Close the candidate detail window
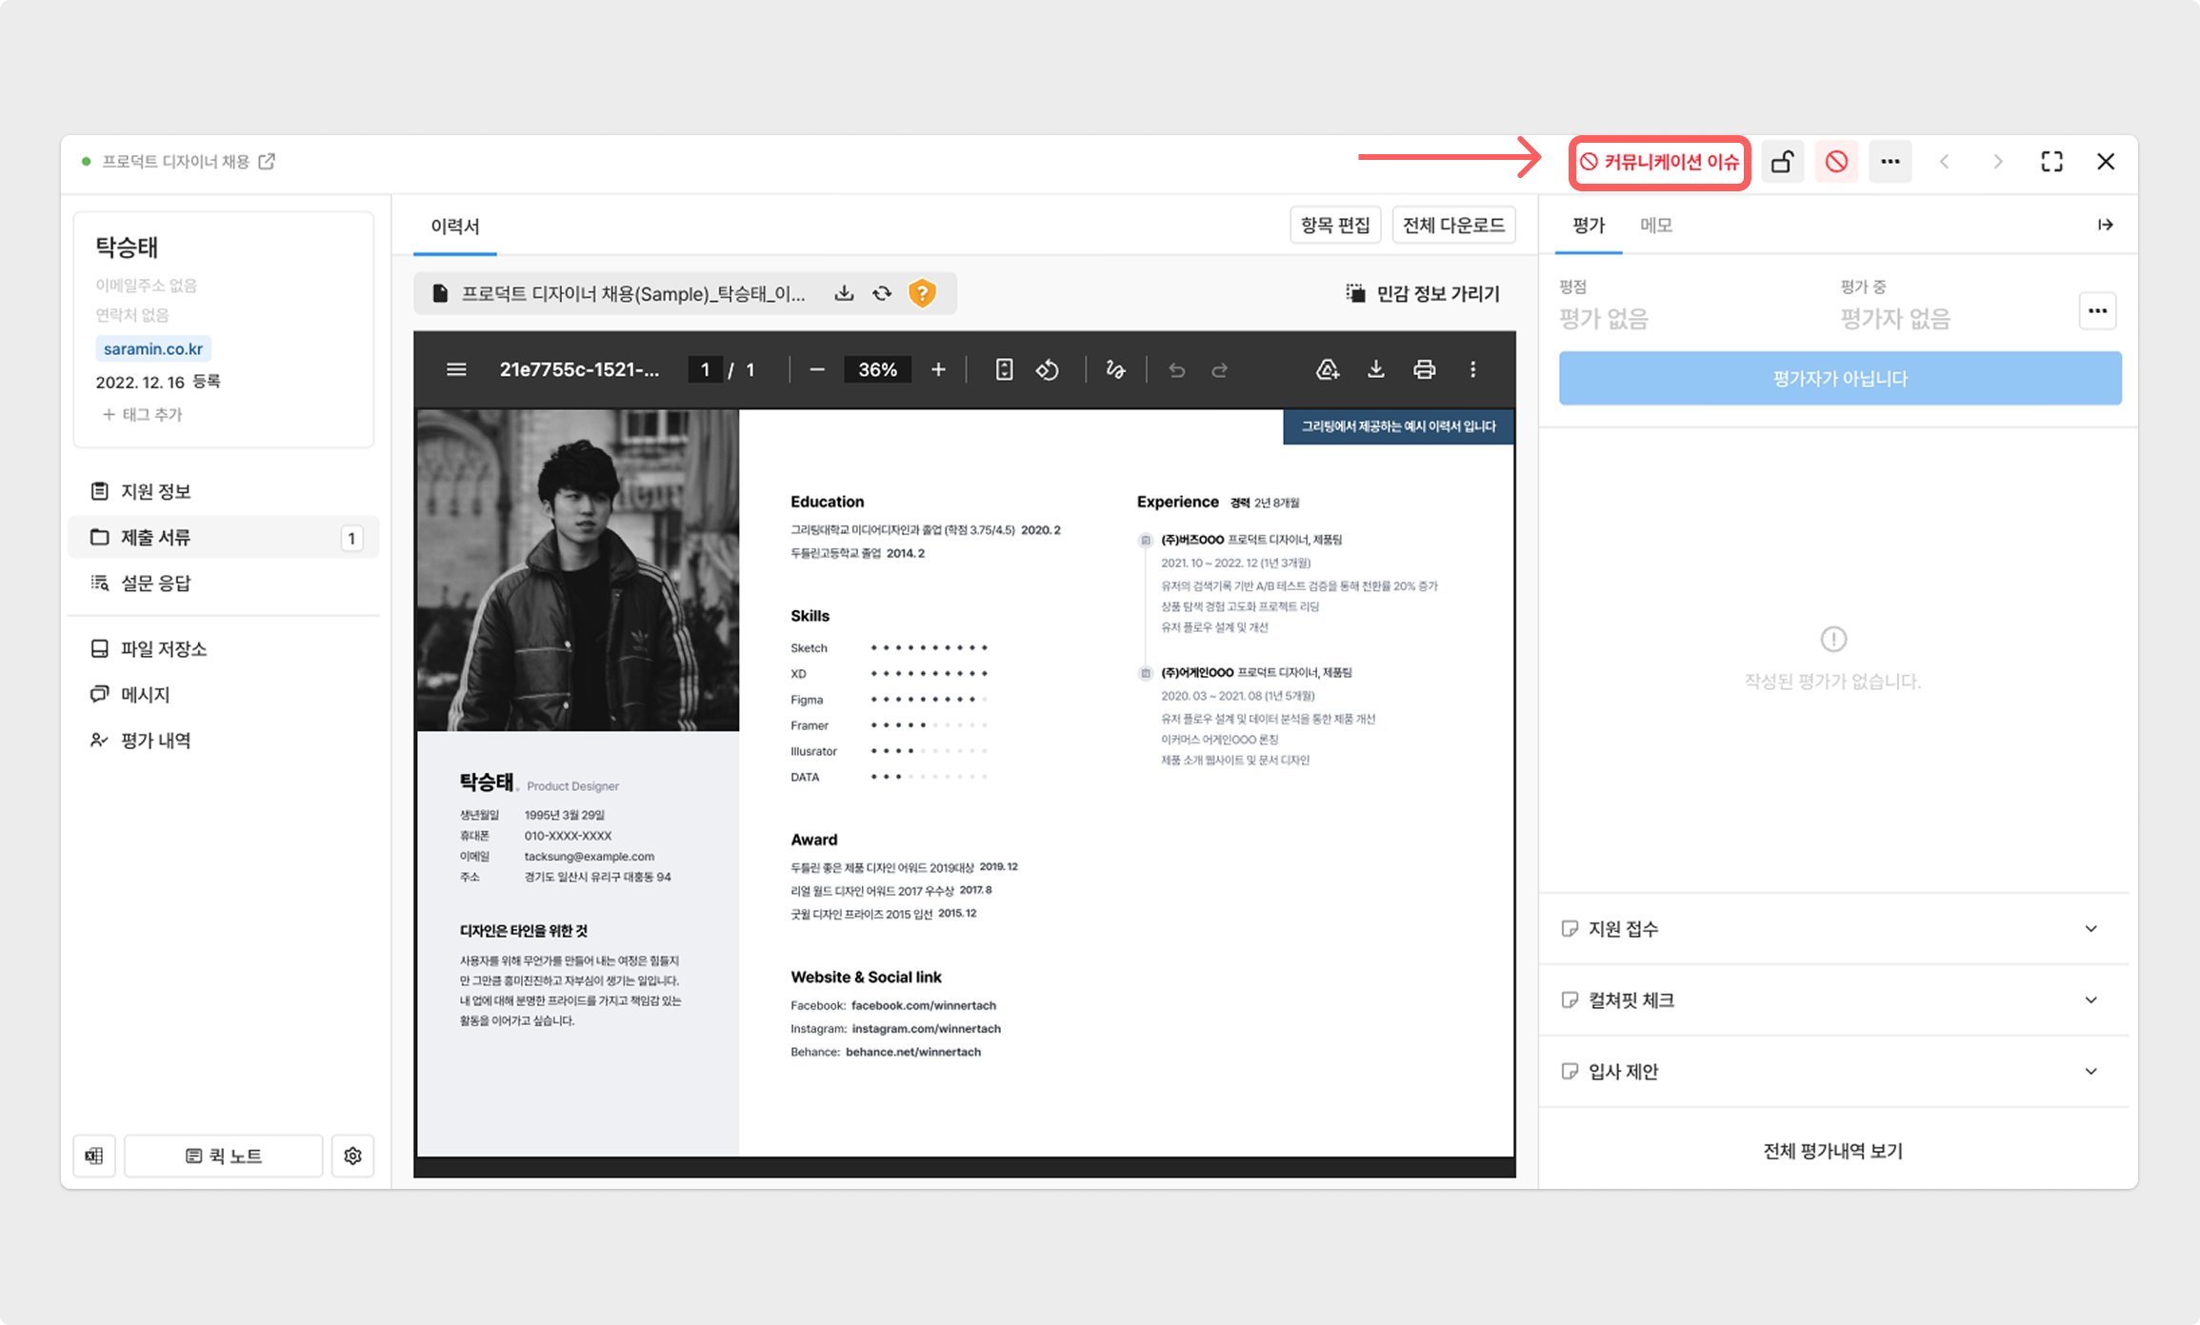This screenshot has height=1325, width=2200. coord(2106,162)
